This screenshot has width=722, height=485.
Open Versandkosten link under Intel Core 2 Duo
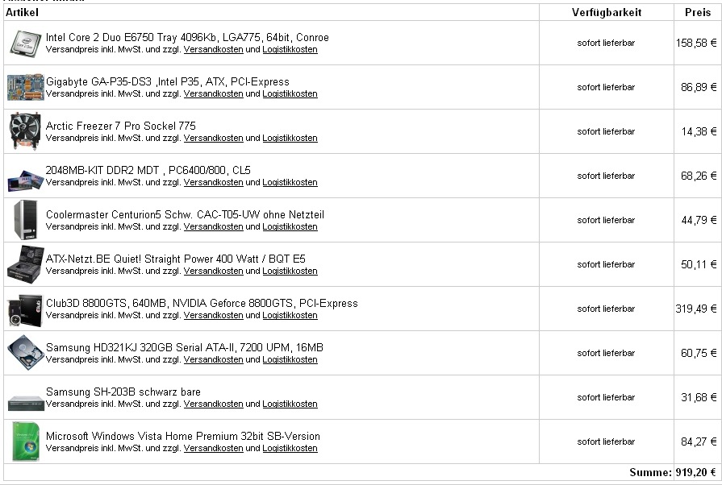[213, 49]
